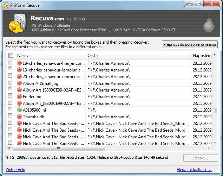
Task: Sort by the Cesta column header
Action: tap(138, 55)
